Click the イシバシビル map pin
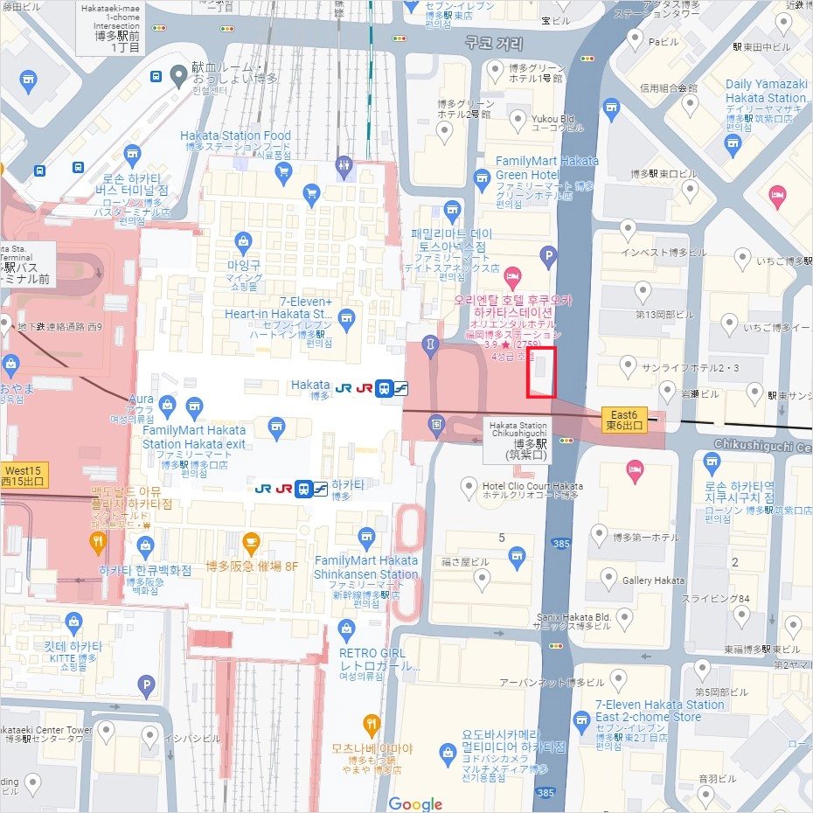Screen dimensions: 813x813 (x=149, y=736)
